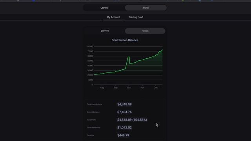Click the Aug x-axis label
Image resolution: width=251 pixels, height=141 pixels.
coord(102,88)
